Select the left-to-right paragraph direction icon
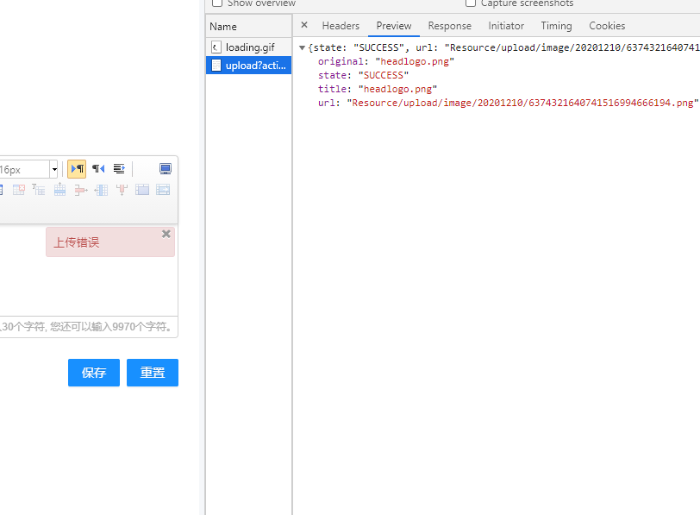This screenshot has width=700, height=515. pos(76,169)
